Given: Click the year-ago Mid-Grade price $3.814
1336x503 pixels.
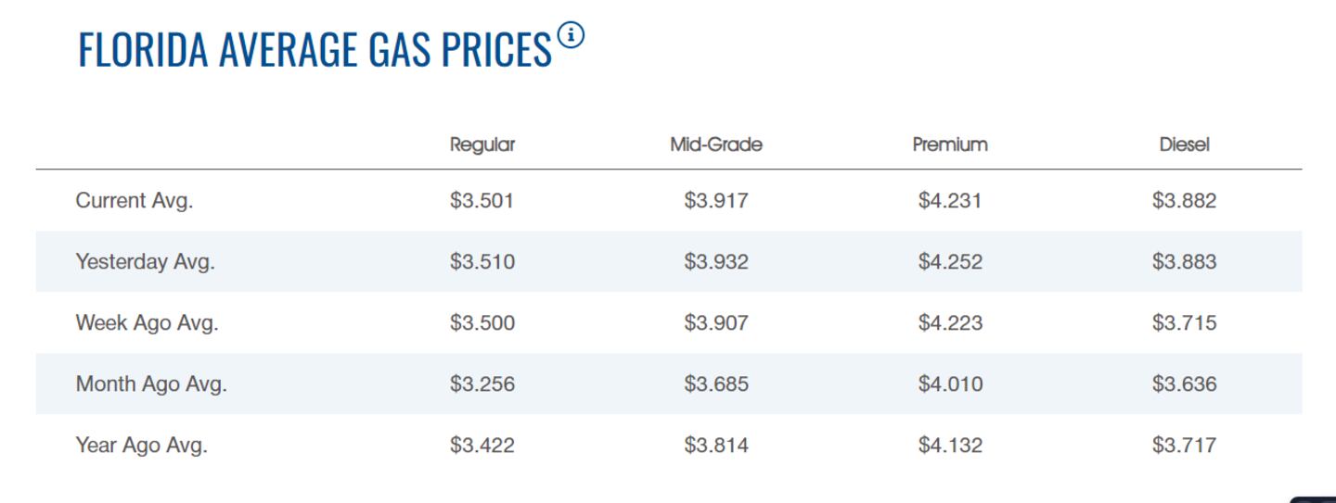Looking at the screenshot, I should pos(715,446).
